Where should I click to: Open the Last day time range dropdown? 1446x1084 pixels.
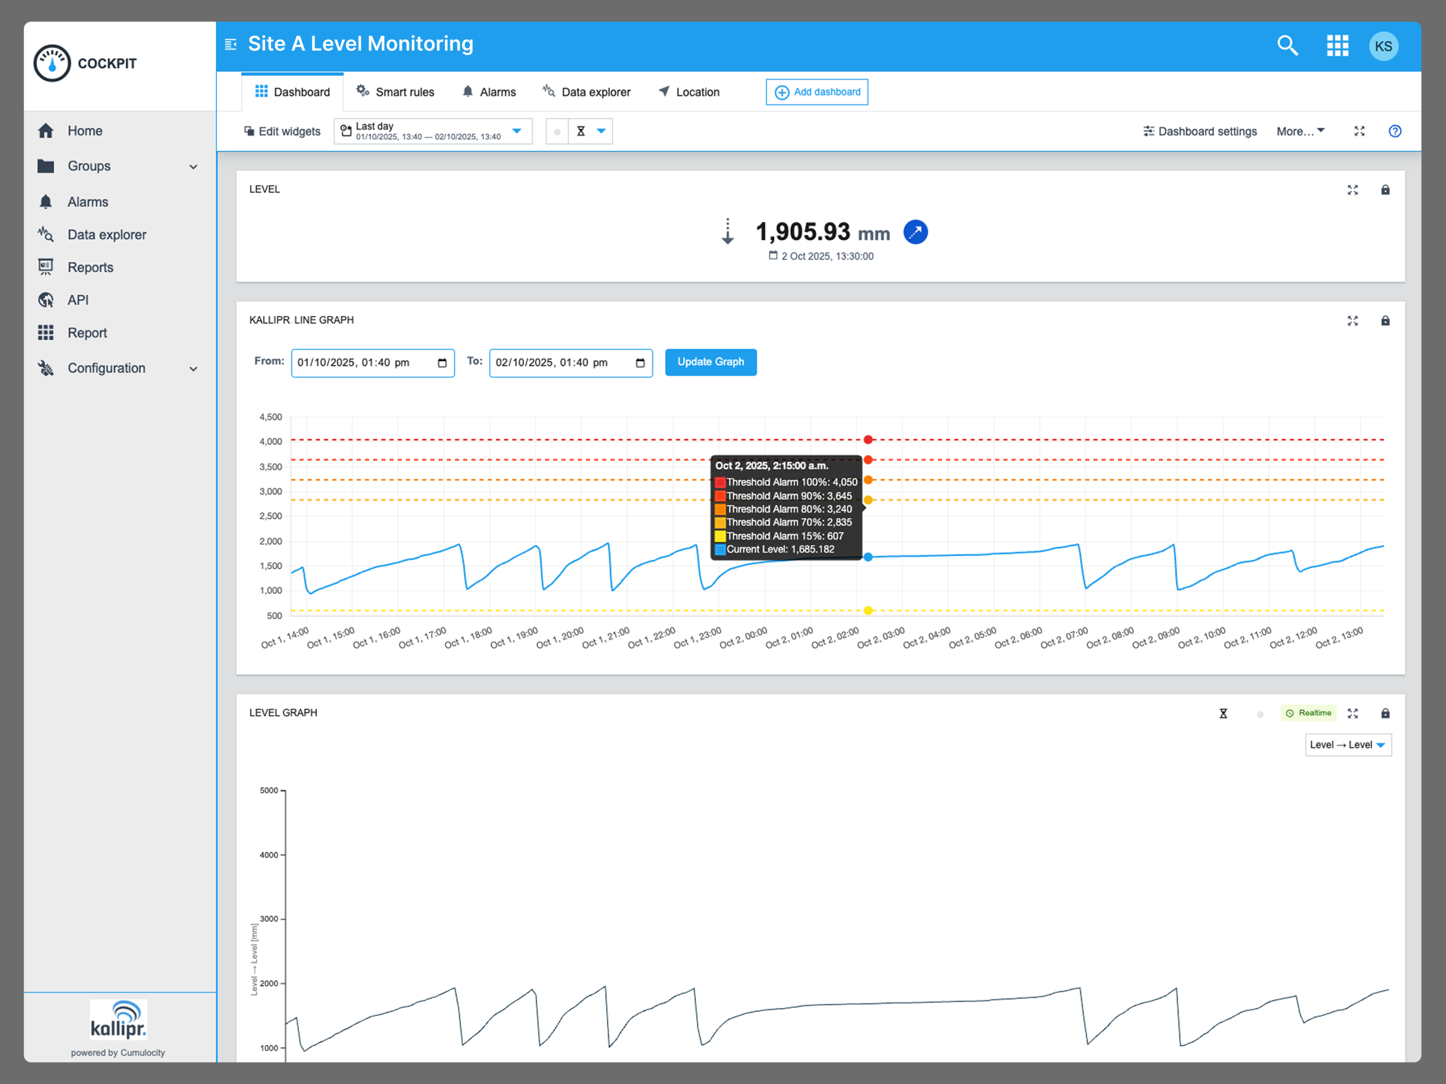pos(433,132)
